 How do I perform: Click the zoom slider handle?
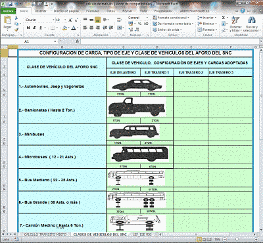pos(237,240)
